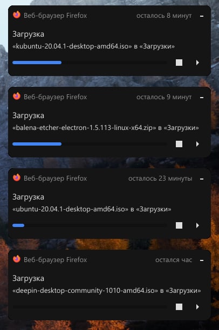Click the deepin-desktop-community-1010-amd64.iso file name text
Image resolution: width=219 pixels, height=330 pixels.
85,291
